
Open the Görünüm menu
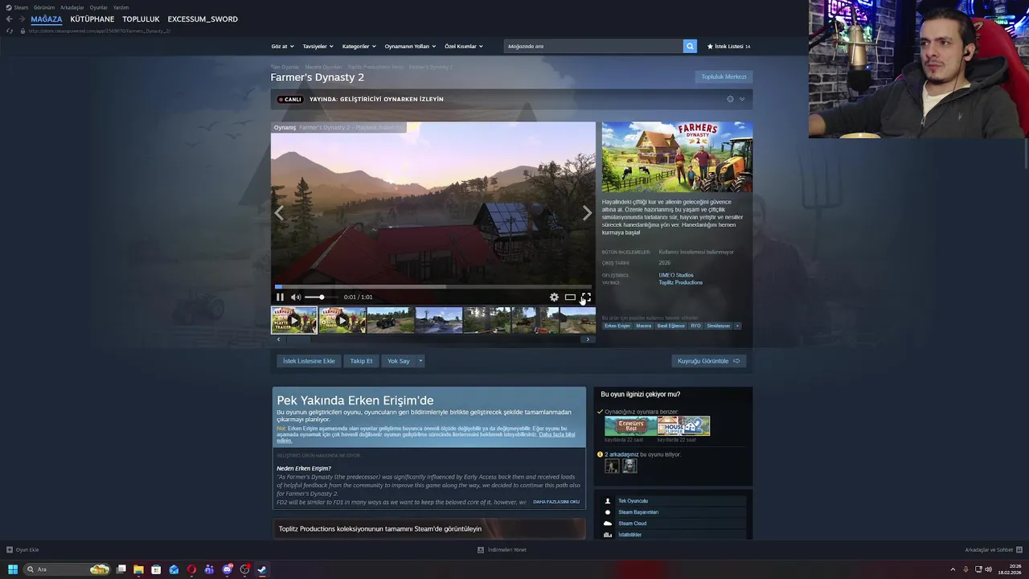[44, 7]
